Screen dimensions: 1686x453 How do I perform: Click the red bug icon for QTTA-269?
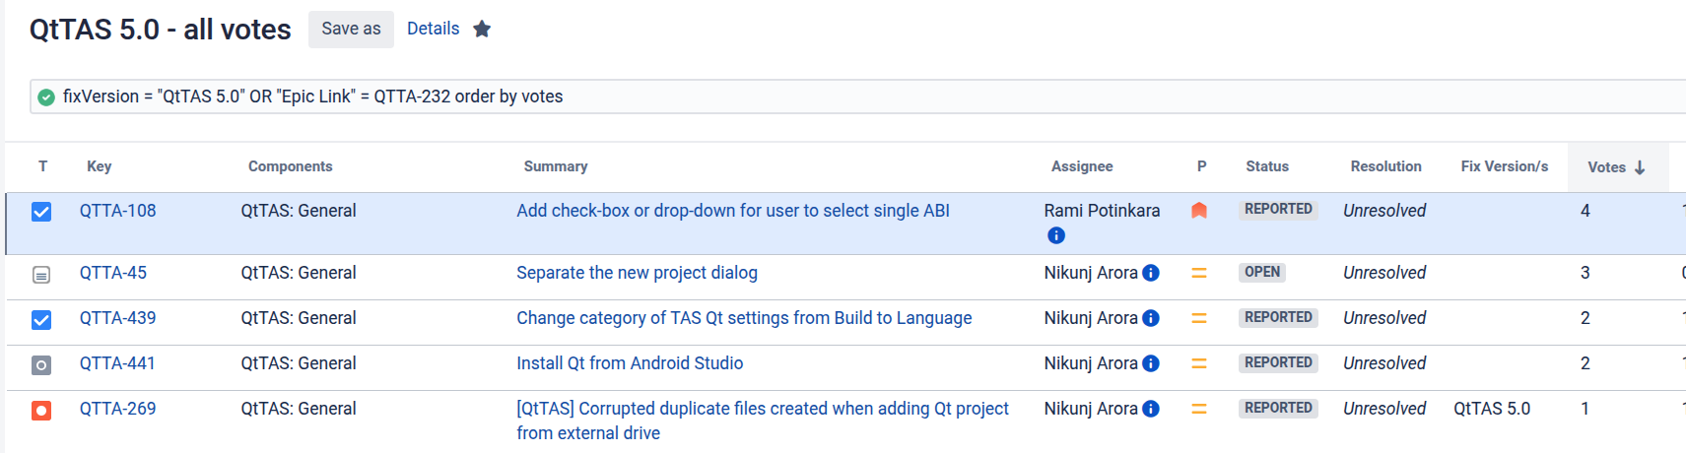(41, 411)
